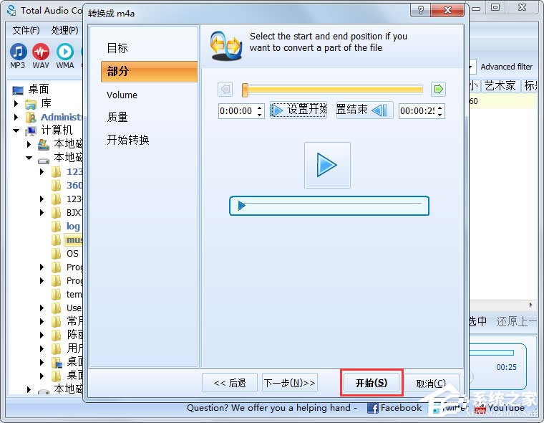Select the 部分 wizard step
The width and height of the screenshot is (544, 423).
[149, 72]
